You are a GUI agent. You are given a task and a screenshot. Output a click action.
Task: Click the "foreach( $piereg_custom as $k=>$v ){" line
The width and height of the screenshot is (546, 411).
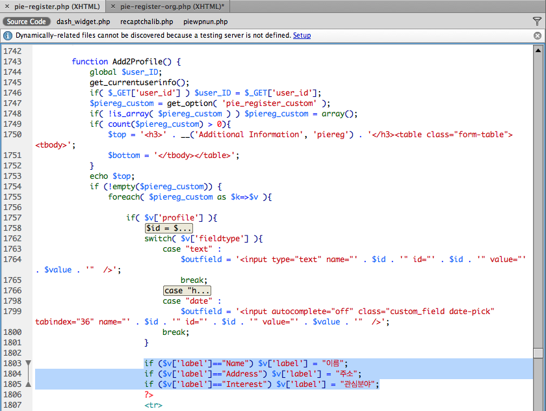coord(190,197)
